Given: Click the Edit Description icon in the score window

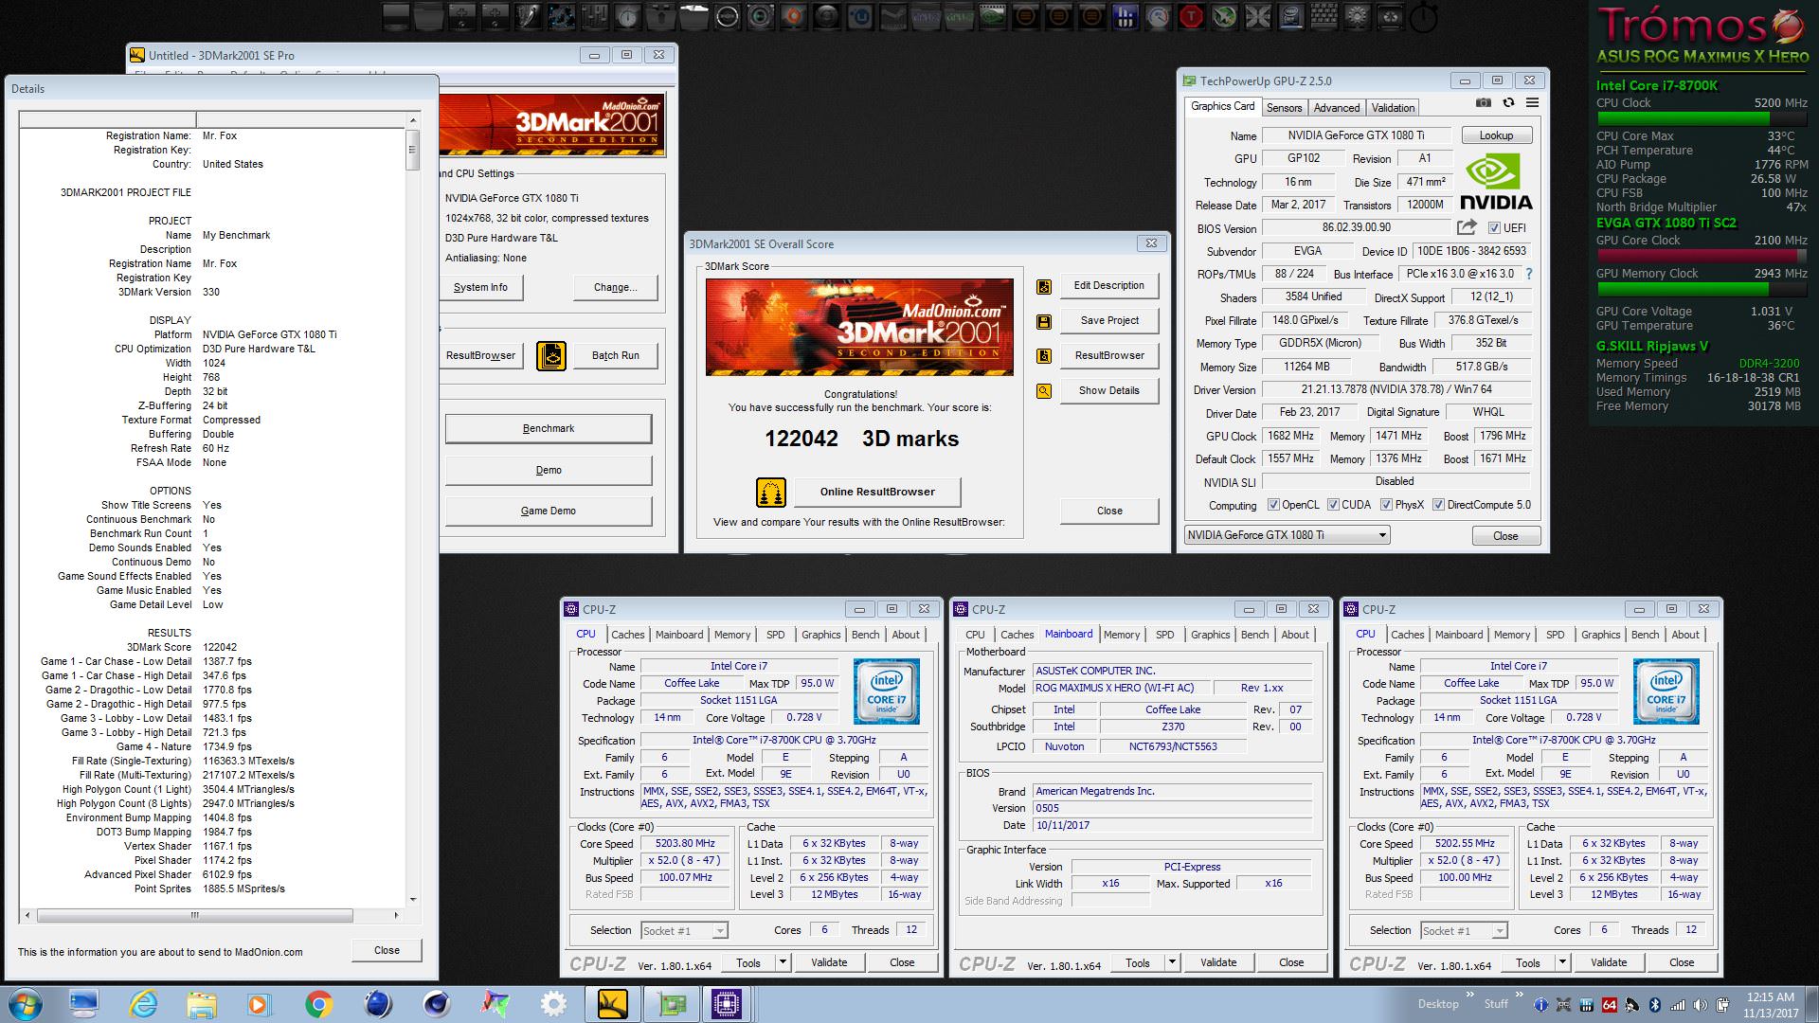Looking at the screenshot, I should point(1043,286).
